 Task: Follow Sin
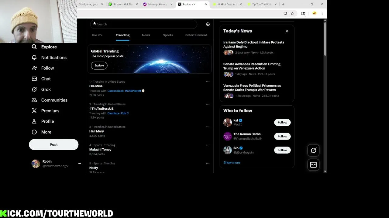click(x=282, y=150)
